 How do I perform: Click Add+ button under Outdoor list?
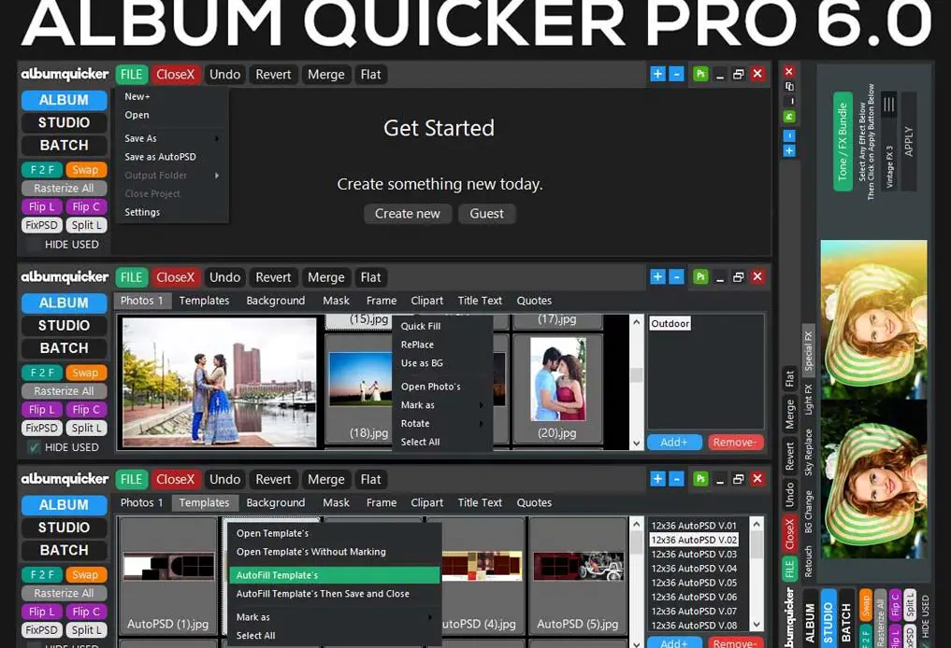click(x=674, y=442)
